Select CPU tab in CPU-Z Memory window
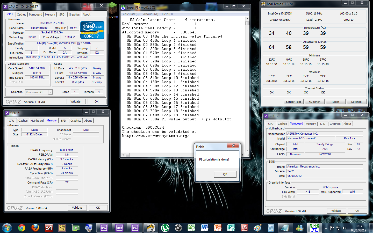This screenshot has width=373, height=233. [12, 121]
